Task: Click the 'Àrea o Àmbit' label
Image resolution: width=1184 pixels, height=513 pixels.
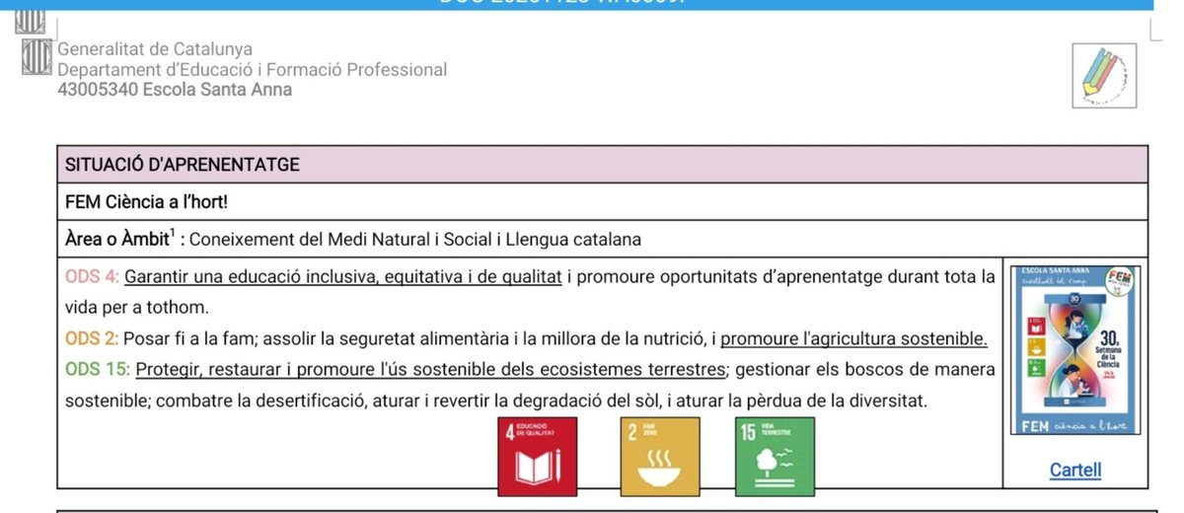Action: tap(120, 239)
